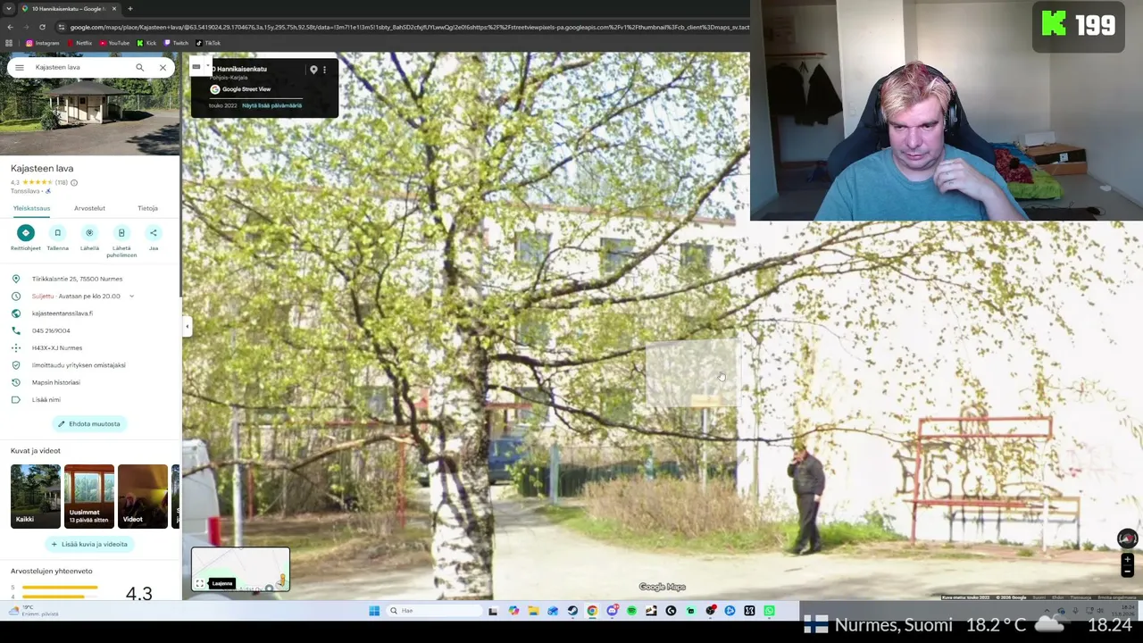Open website kajasteentanssilava.fi
Image resolution: width=1143 pixels, height=643 pixels.
[63, 313]
